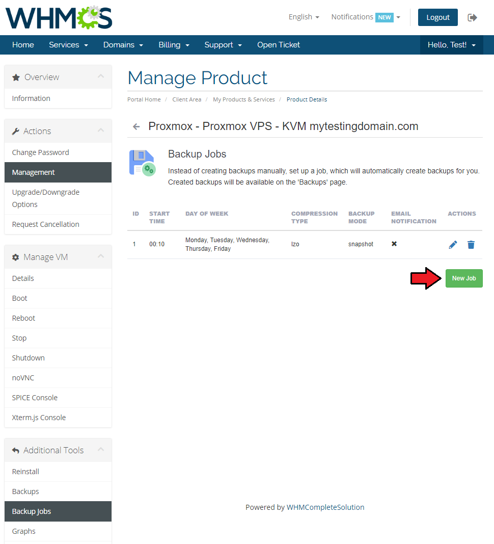Click the green New Job button

(464, 278)
